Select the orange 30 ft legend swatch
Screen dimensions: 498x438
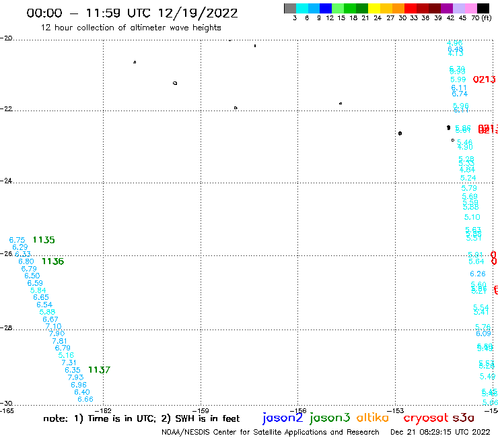coord(398,8)
